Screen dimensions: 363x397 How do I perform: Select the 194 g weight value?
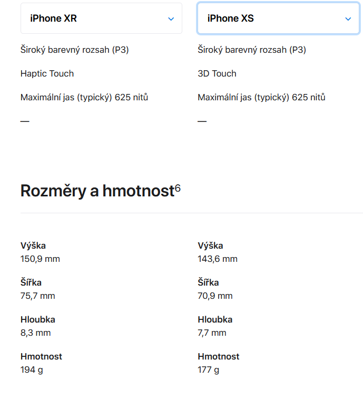tap(32, 370)
